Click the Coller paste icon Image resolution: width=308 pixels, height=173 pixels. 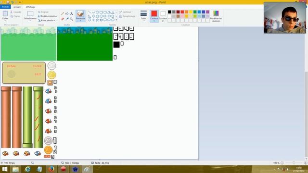[x=5, y=13]
